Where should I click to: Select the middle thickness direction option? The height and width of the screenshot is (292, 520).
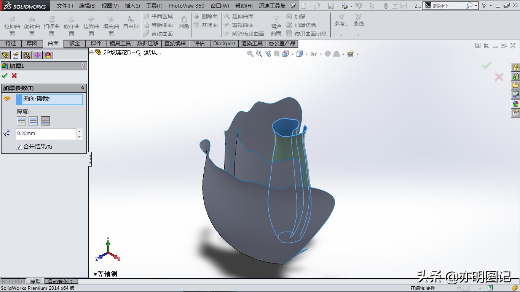click(x=33, y=121)
